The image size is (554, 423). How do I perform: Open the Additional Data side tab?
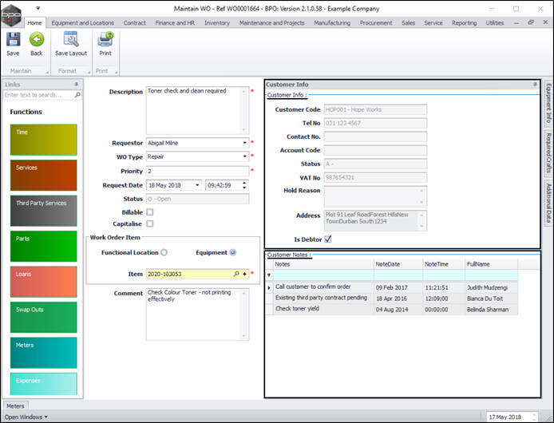click(x=548, y=203)
